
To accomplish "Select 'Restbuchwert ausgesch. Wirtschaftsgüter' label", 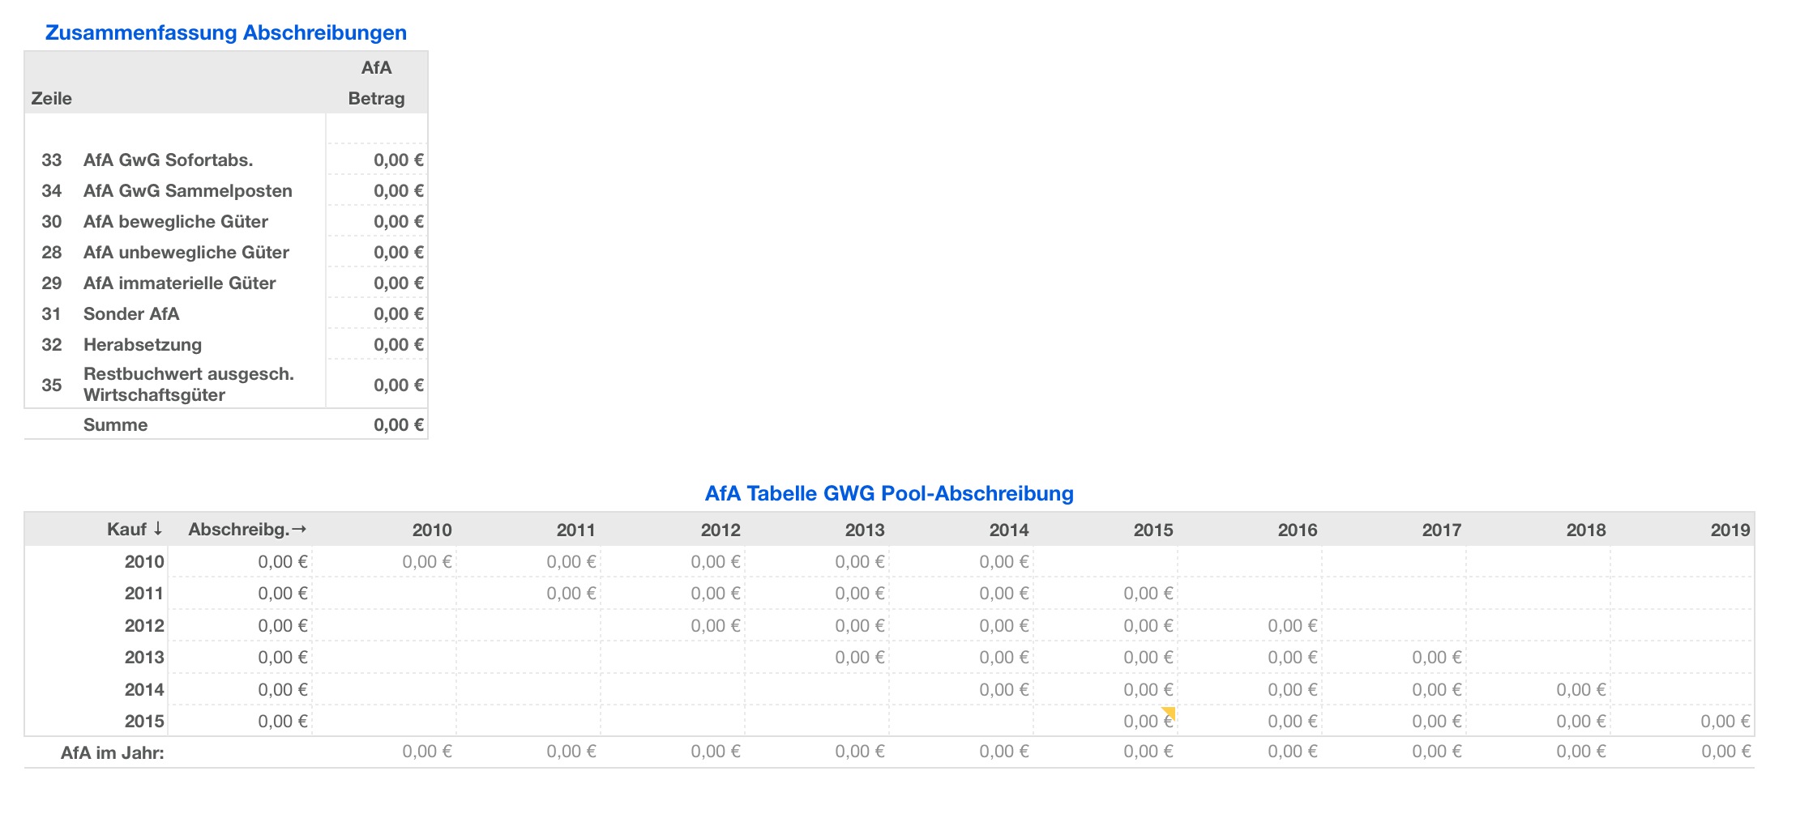I will (x=188, y=385).
